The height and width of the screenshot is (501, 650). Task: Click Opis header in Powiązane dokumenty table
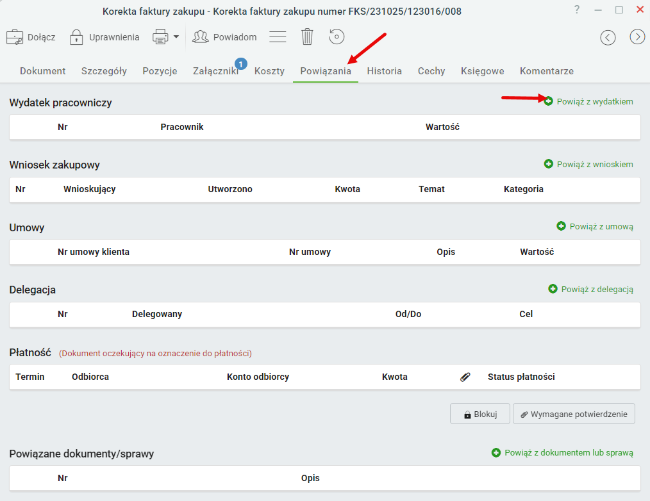pyautogui.click(x=310, y=478)
